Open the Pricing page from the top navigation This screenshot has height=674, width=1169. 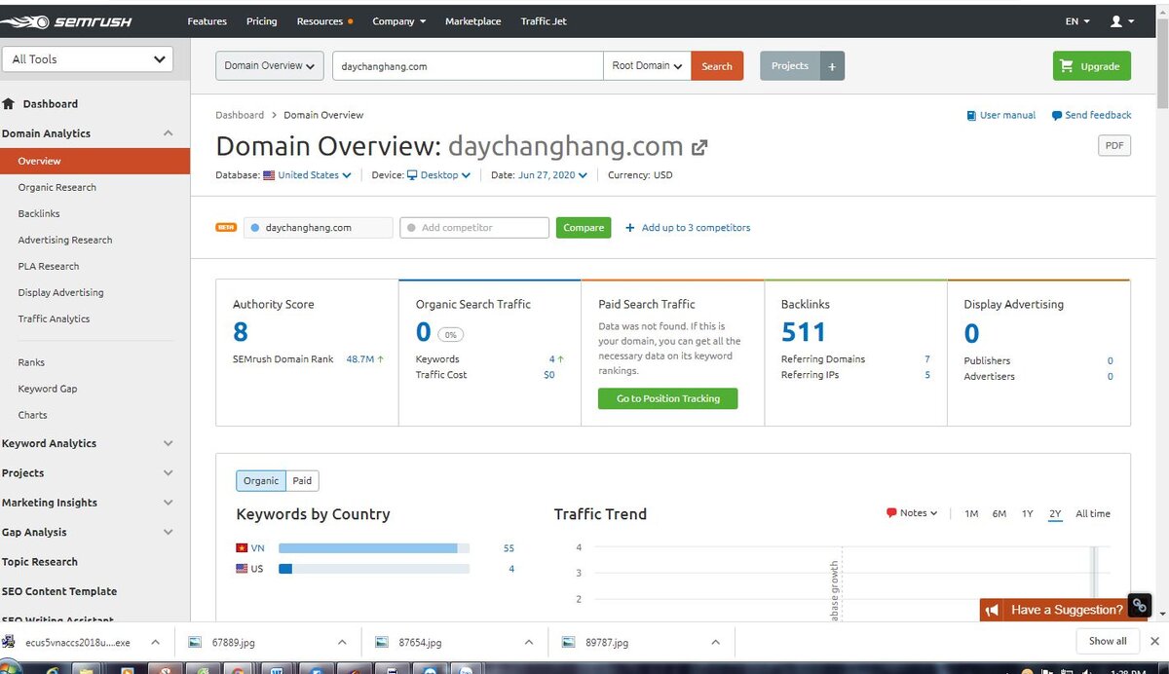click(261, 20)
